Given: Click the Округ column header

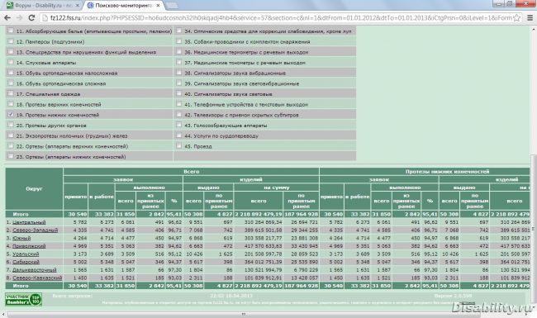Looking at the screenshot, I should (x=34, y=188).
